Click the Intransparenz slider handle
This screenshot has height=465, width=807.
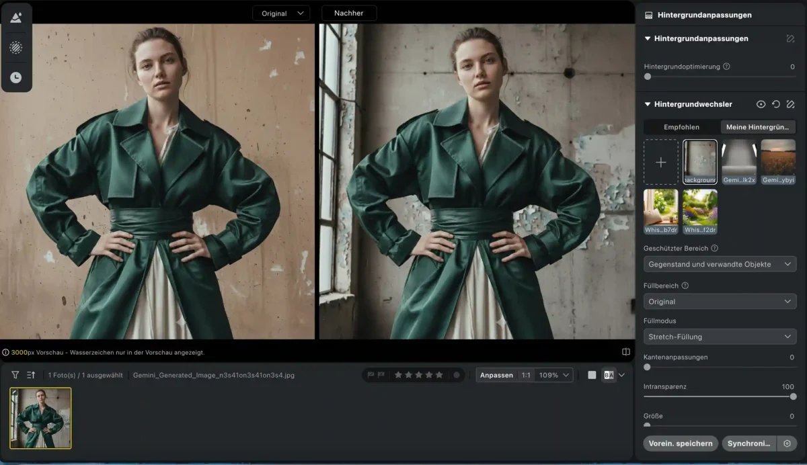coord(793,396)
